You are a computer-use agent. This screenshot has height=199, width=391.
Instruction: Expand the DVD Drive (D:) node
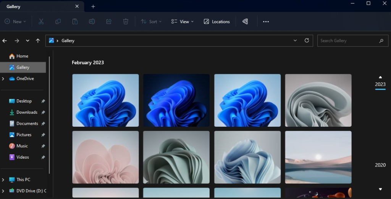coord(3,191)
